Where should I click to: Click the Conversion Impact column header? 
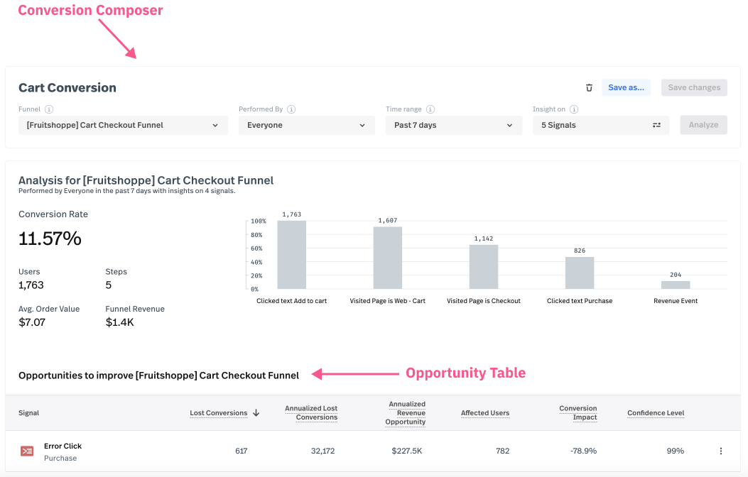[578, 413]
